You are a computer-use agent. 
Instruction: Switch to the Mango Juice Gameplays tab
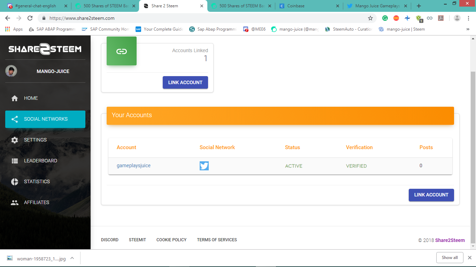376,6
